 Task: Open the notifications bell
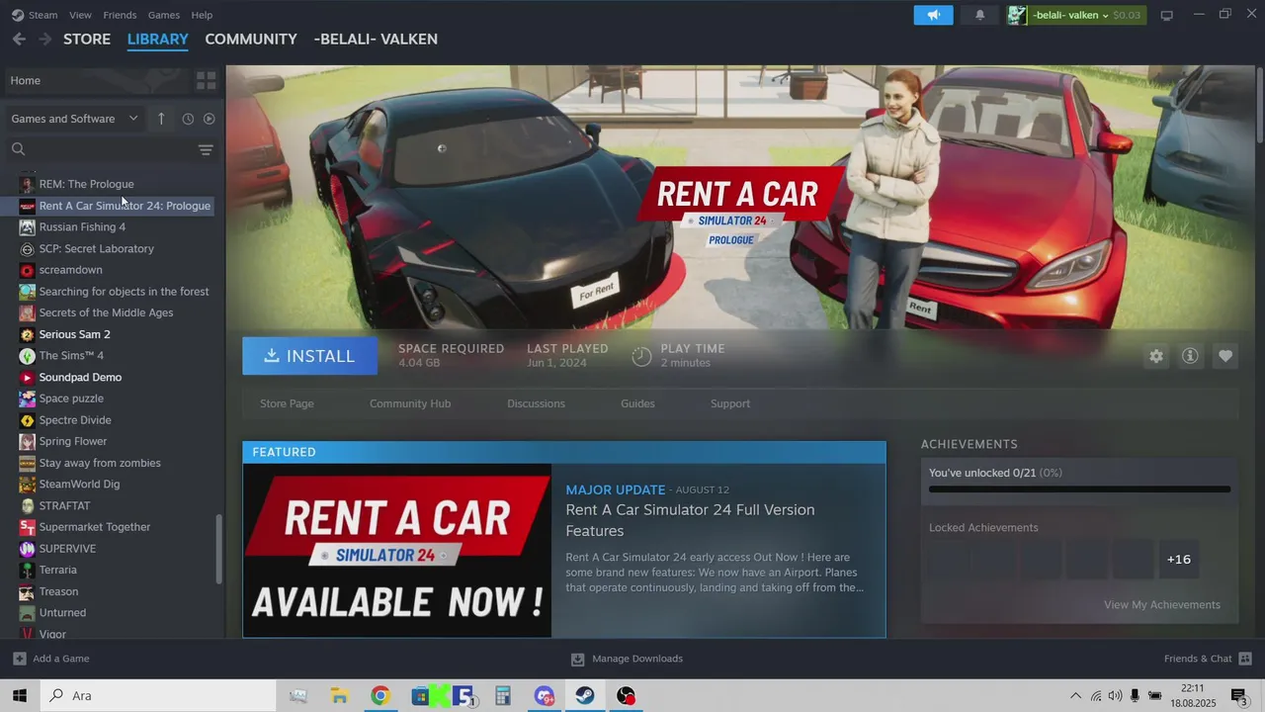click(x=979, y=15)
